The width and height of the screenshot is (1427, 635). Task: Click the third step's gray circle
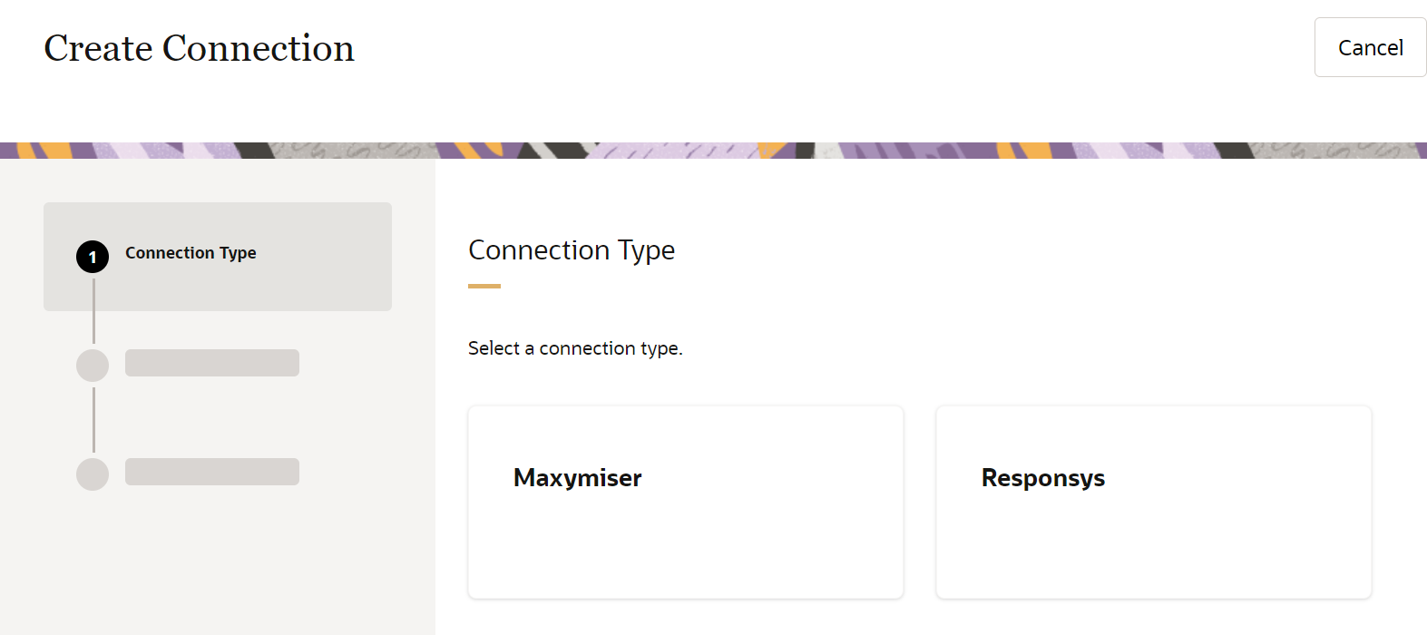point(93,474)
